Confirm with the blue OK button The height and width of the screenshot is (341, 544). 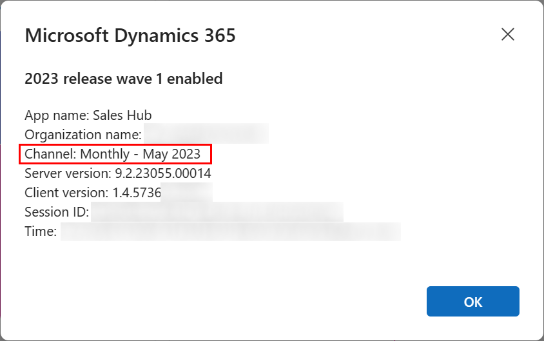pyautogui.click(x=473, y=302)
